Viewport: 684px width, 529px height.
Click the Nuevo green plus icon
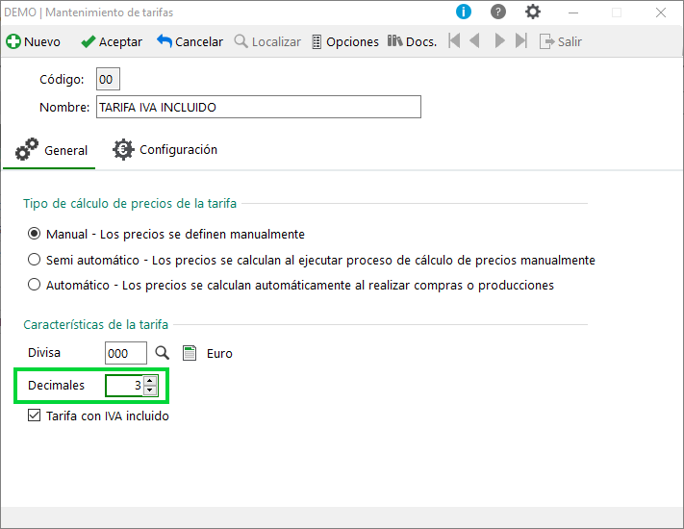point(13,42)
